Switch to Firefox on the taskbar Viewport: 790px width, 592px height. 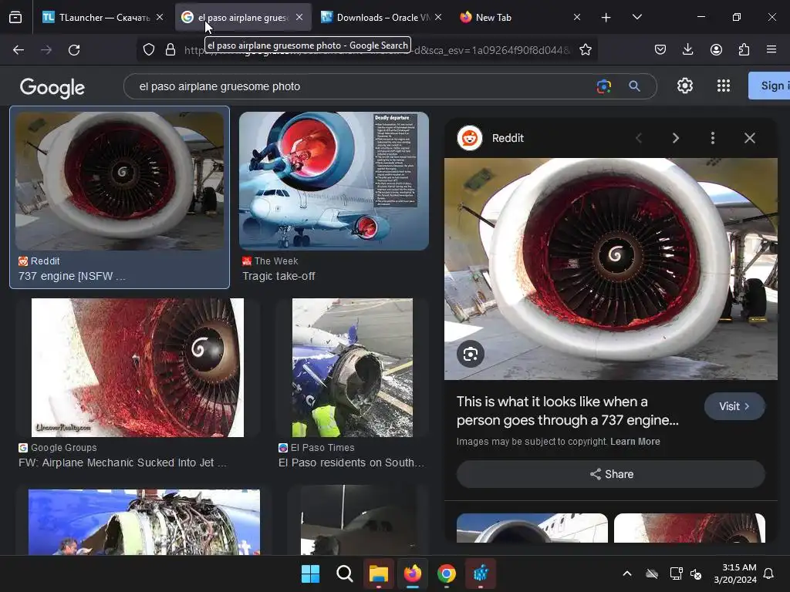[413, 573]
